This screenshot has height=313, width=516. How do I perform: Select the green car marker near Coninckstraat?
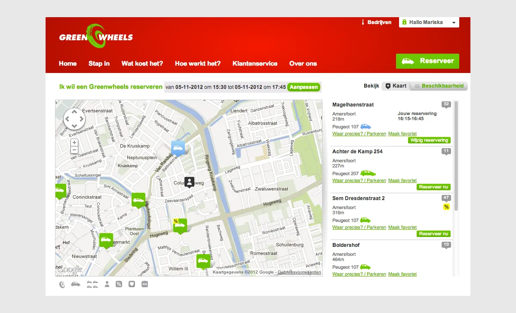click(61, 191)
